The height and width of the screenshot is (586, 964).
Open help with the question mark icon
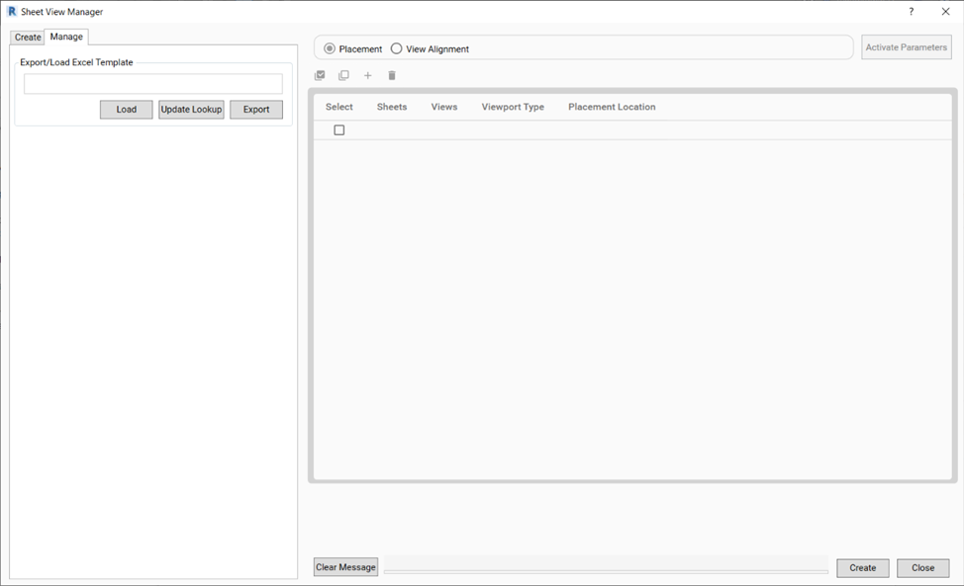[x=912, y=12]
